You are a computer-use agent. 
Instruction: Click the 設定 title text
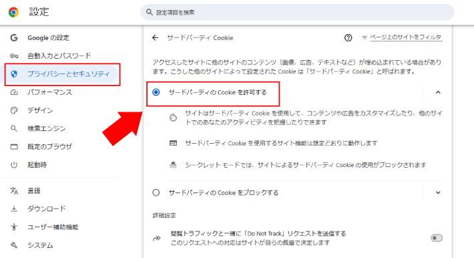39,12
